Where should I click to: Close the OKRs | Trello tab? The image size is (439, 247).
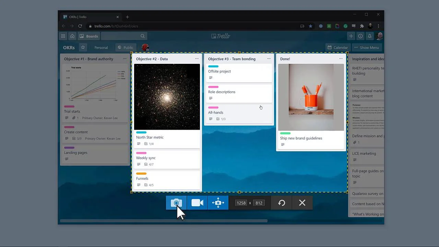118,17
